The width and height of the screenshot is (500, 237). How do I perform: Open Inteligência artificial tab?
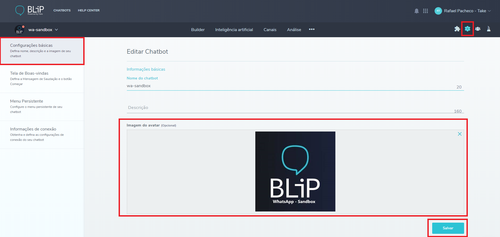[x=234, y=30]
